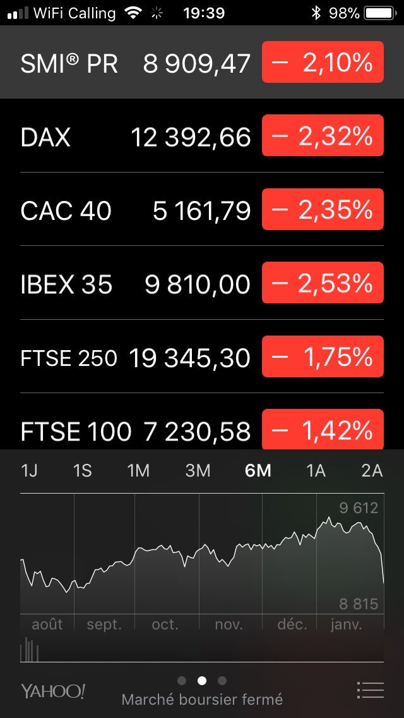Toggle CAC 40 change badge display
The height and width of the screenshot is (718, 404).
click(x=323, y=210)
